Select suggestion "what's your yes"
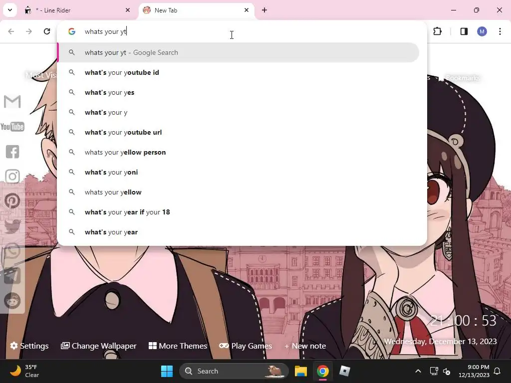The image size is (511, 383). click(x=238, y=92)
